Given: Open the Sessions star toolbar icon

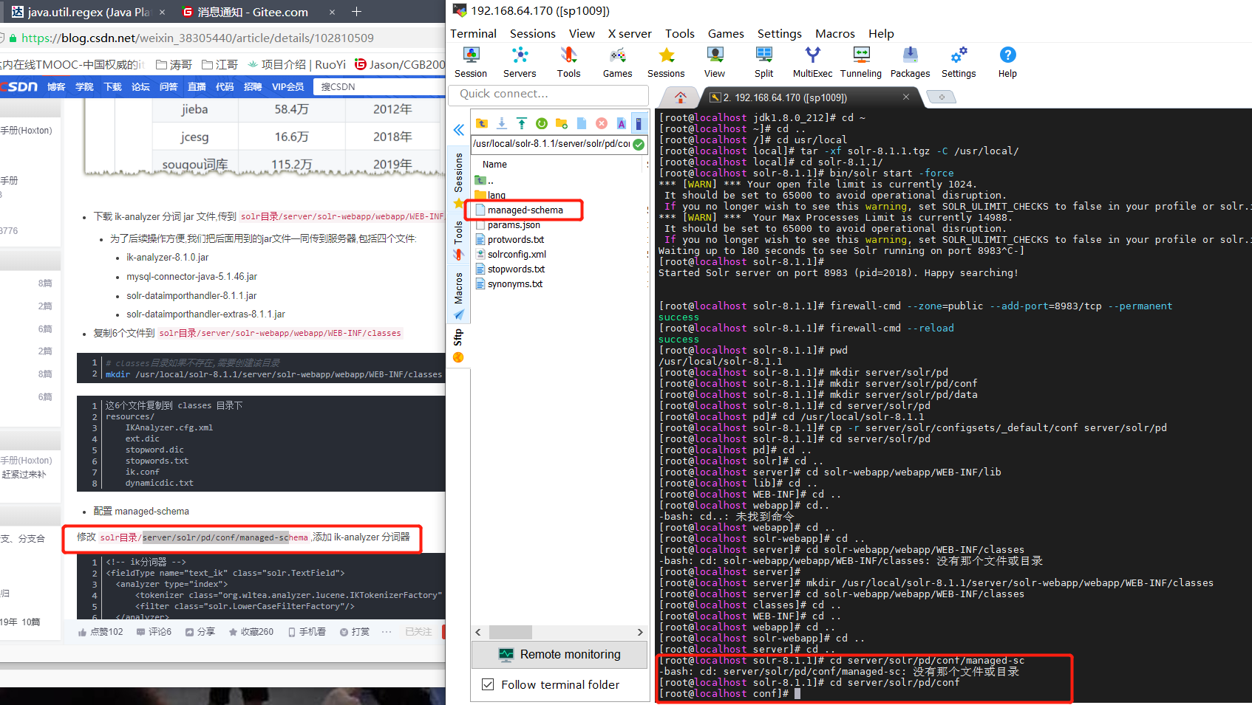Looking at the screenshot, I should pos(666,62).
